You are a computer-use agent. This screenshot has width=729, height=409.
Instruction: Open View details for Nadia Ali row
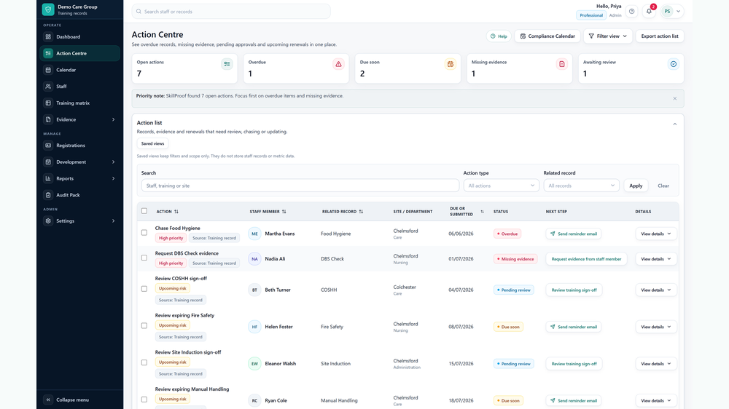click(x=656, y=259)
